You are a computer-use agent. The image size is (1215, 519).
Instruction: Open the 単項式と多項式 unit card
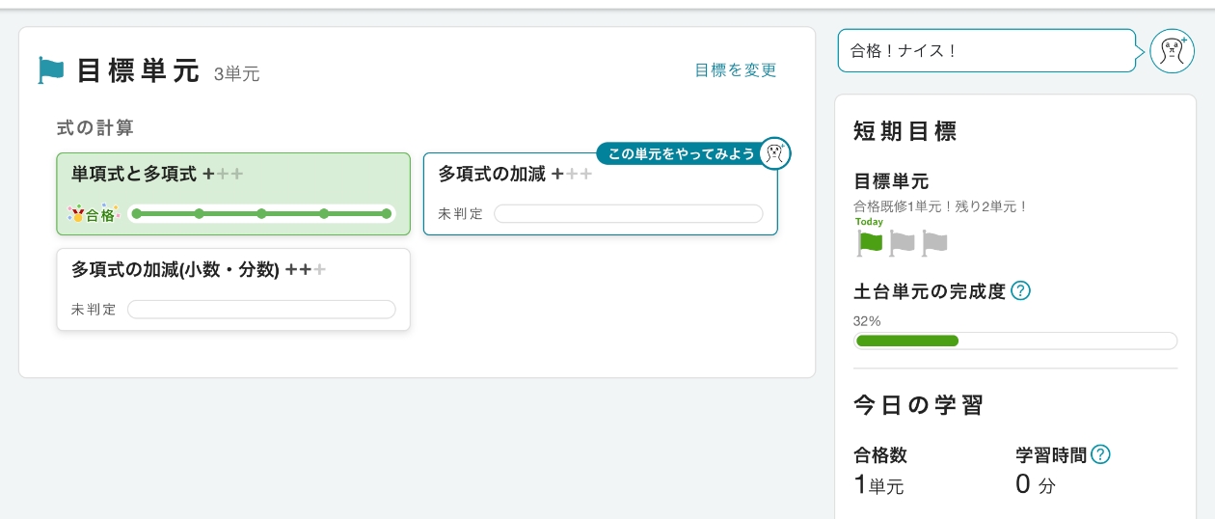[x=233, y=194]
